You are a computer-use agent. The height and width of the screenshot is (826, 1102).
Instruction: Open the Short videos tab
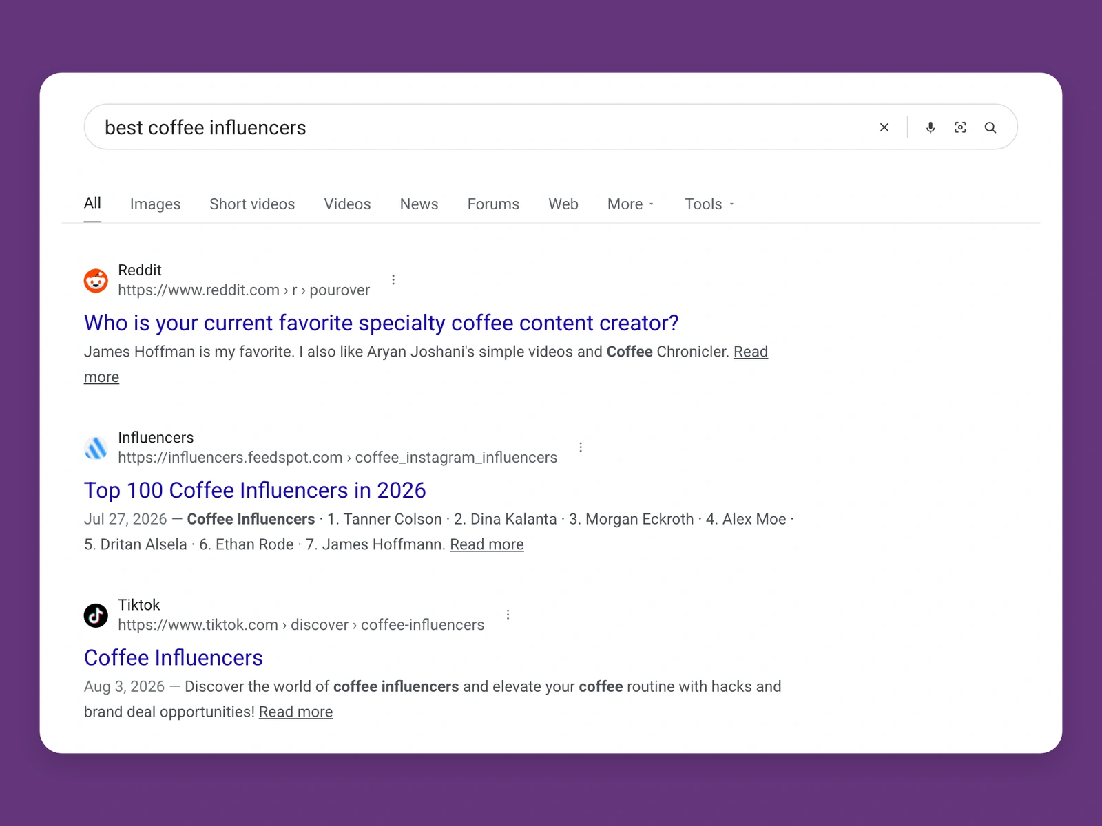coord(252,204)
